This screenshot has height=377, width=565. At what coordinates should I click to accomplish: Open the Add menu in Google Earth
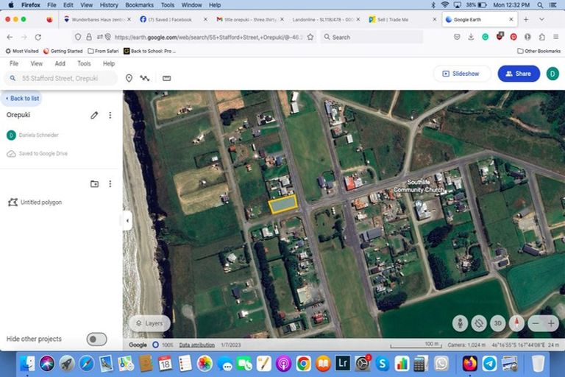pos(60,63)
